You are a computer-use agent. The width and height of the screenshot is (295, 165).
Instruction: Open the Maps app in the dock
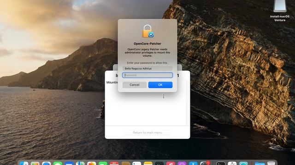coord(80,164)
